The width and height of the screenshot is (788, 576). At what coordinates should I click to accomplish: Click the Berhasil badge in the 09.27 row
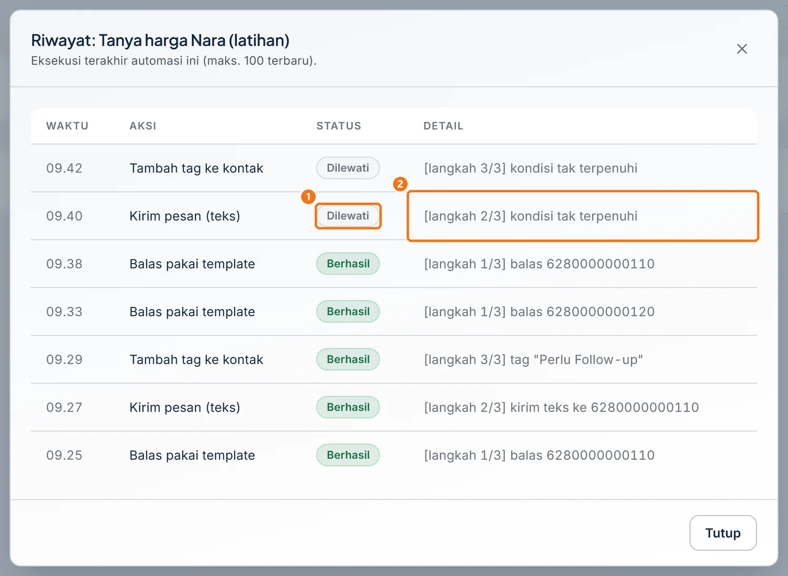[x=348, y=407]
